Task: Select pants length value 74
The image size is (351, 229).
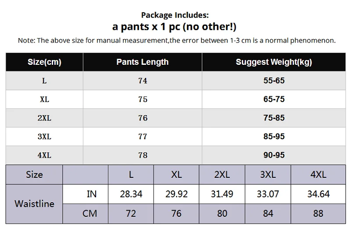Action: point(143,81)
